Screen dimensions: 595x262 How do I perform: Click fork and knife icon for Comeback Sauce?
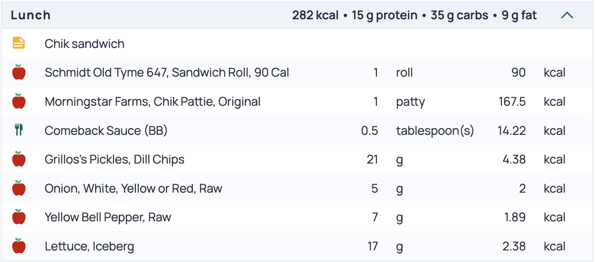point(19,130)
